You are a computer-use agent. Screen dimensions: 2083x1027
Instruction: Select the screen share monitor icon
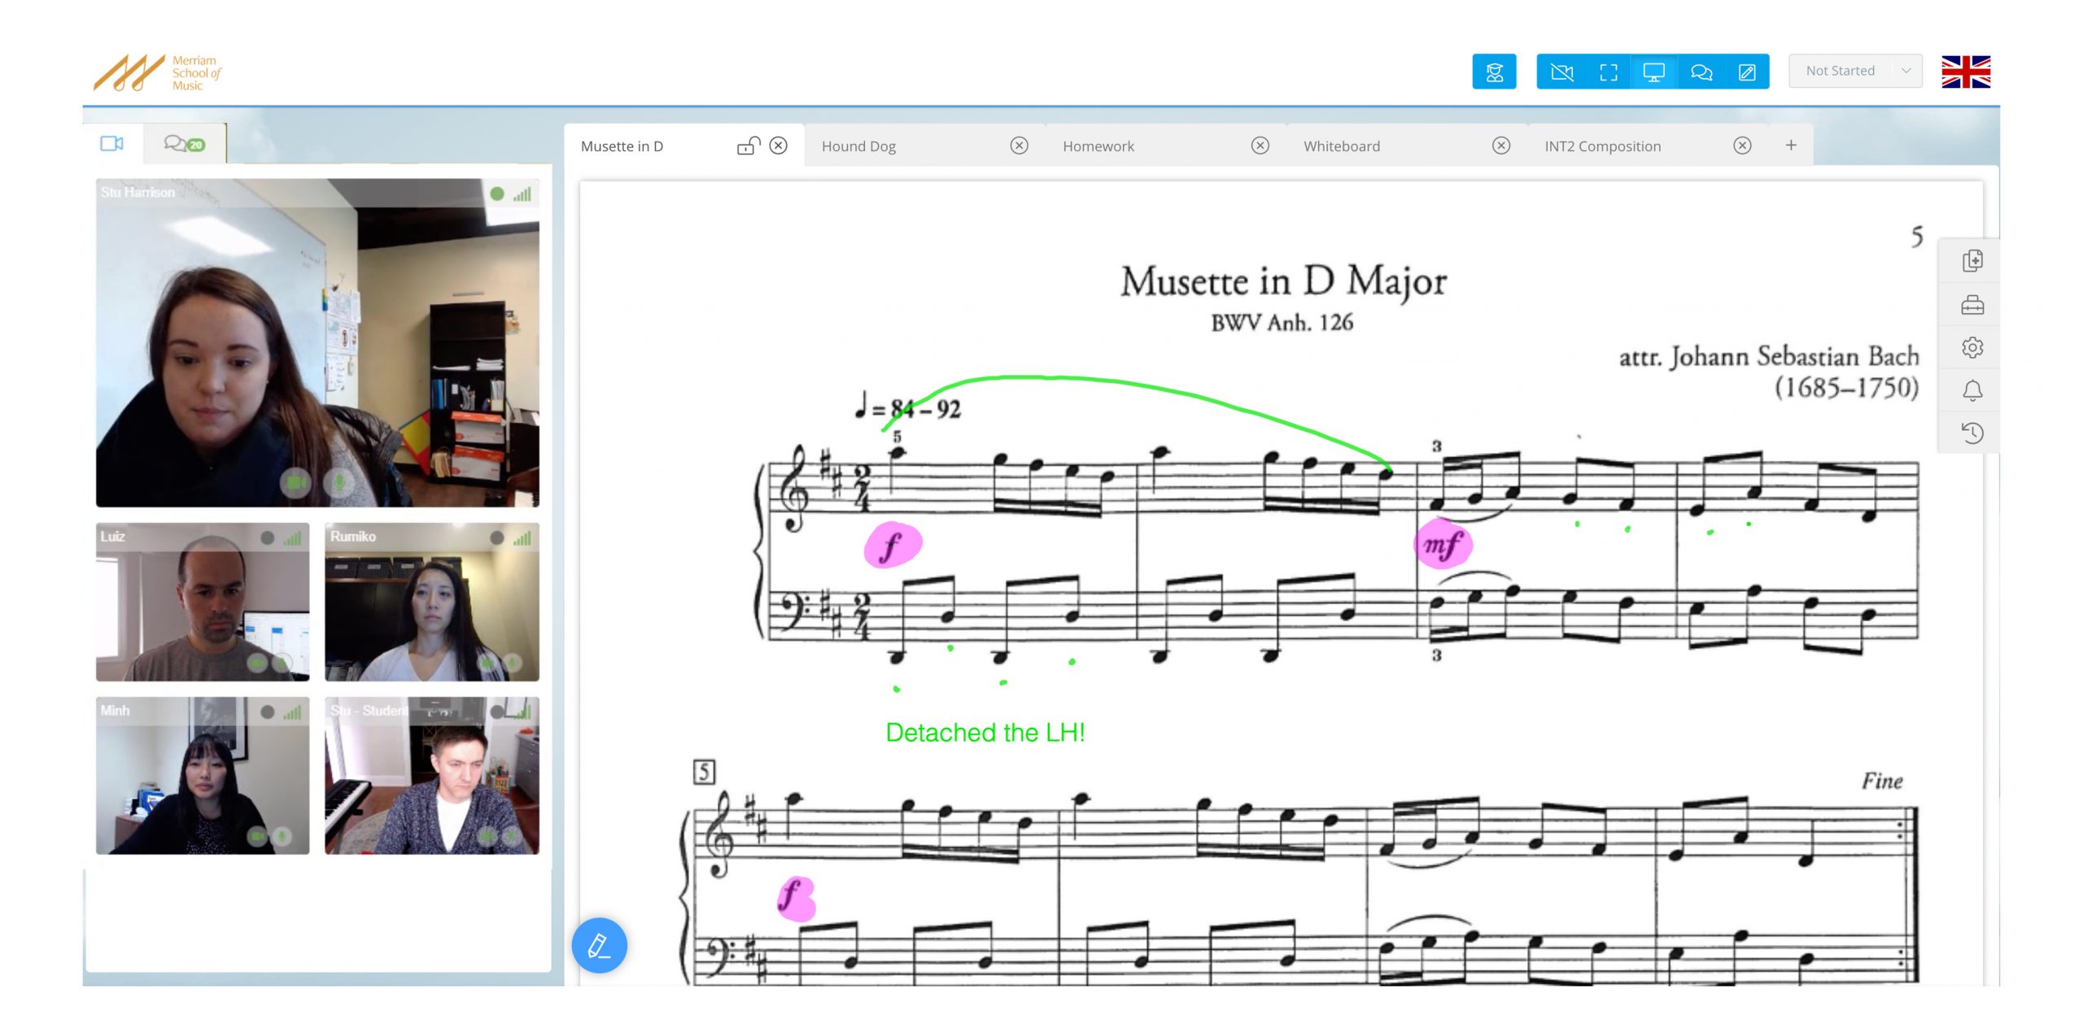1653,72
